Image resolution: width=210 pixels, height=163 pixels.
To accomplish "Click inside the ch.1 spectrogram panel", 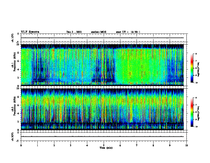I will pos(102,65).
